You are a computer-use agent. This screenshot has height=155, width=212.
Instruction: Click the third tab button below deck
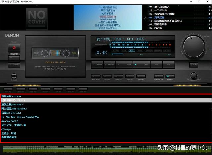(33, 89)
